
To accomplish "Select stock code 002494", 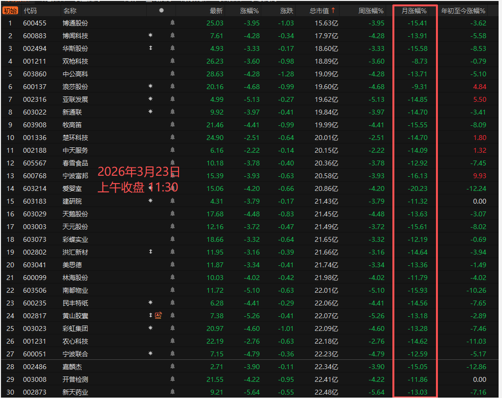I will point(35,48).
